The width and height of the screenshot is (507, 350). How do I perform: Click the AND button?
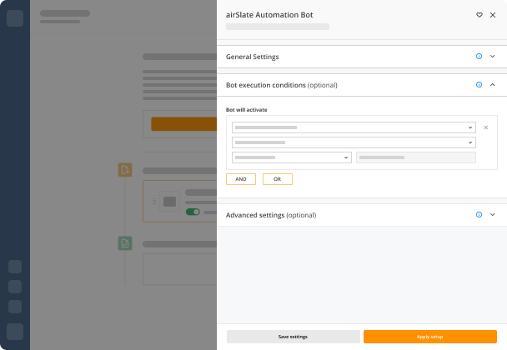coord(241,179)
